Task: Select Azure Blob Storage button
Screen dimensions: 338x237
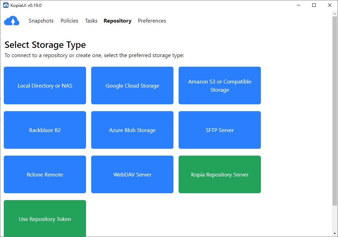Action: [x=132, y=130]
